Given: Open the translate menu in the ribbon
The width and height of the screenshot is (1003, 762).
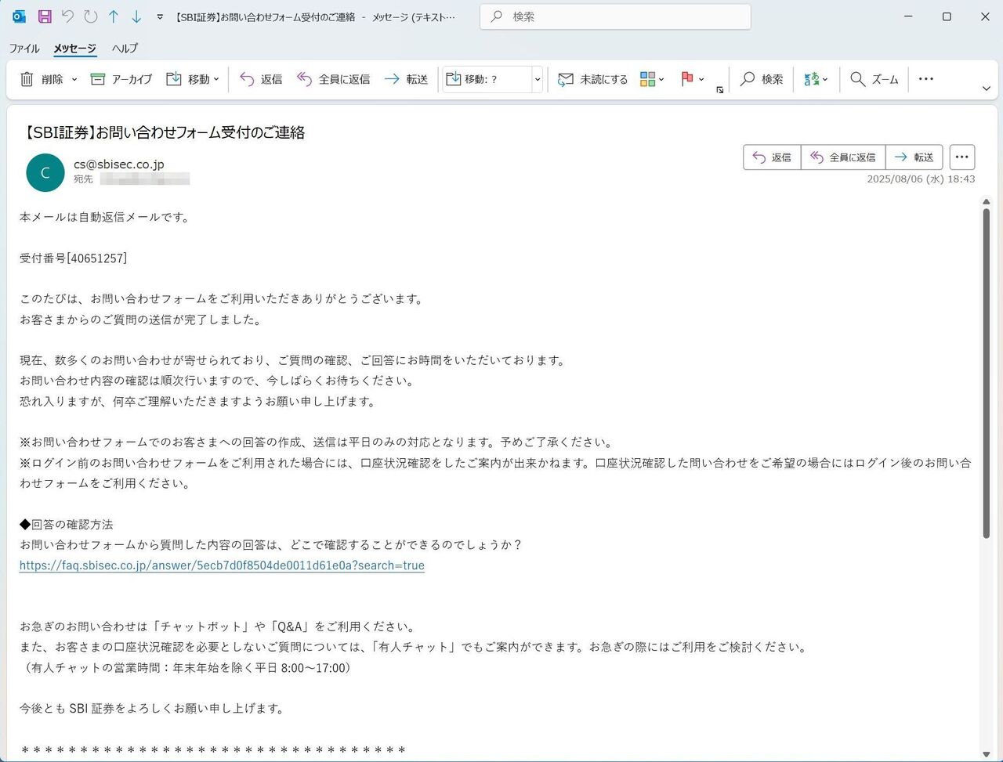Looking at the screenshot, I should coord(816,79).
